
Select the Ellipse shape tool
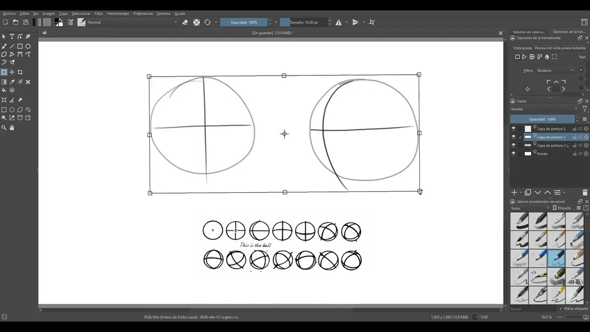coord(28,47)
